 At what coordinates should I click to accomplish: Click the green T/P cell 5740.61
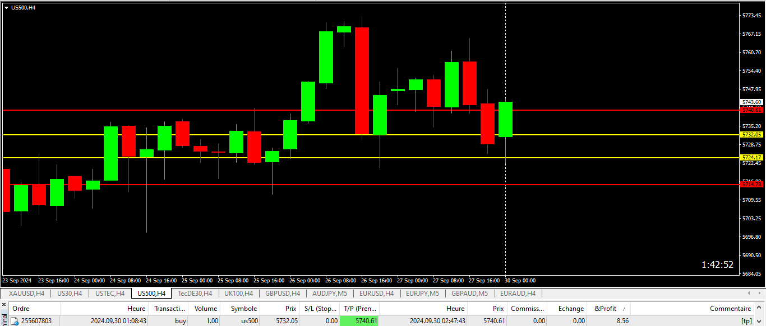[x=359, y=321]
